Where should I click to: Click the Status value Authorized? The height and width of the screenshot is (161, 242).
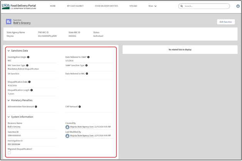tap(98, 36)
